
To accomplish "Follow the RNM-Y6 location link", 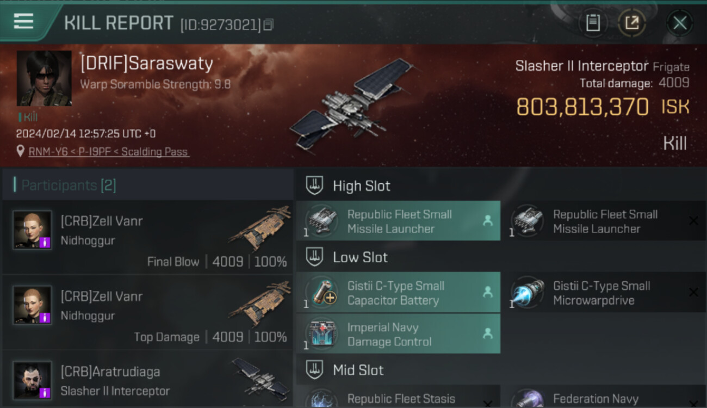I will click(x=109, y=152).
